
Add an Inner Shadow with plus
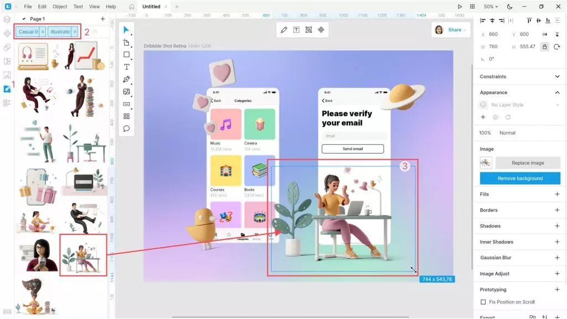[557, 242]
